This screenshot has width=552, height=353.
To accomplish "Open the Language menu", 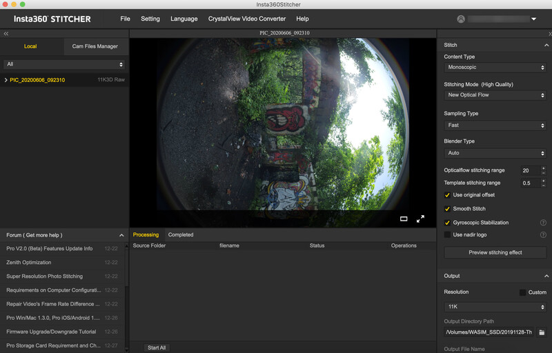I will (184, 19).
